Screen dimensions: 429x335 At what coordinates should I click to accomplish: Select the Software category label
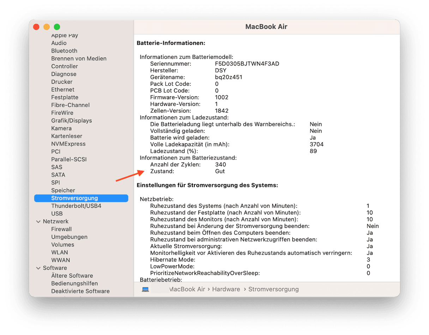pyautogui.click(x=55, y=268)
